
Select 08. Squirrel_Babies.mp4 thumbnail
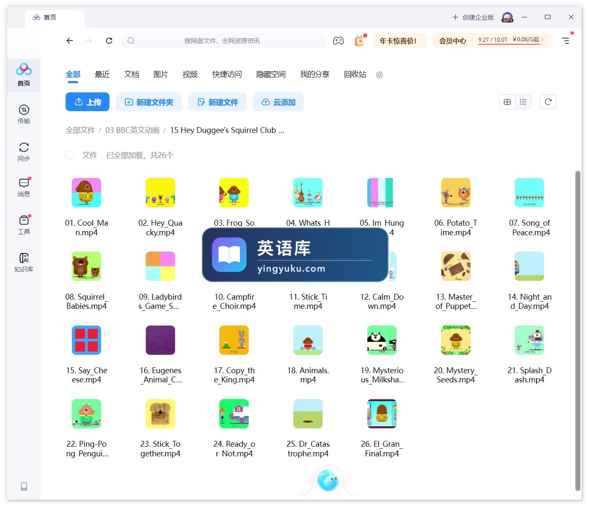tap(86, 266)
